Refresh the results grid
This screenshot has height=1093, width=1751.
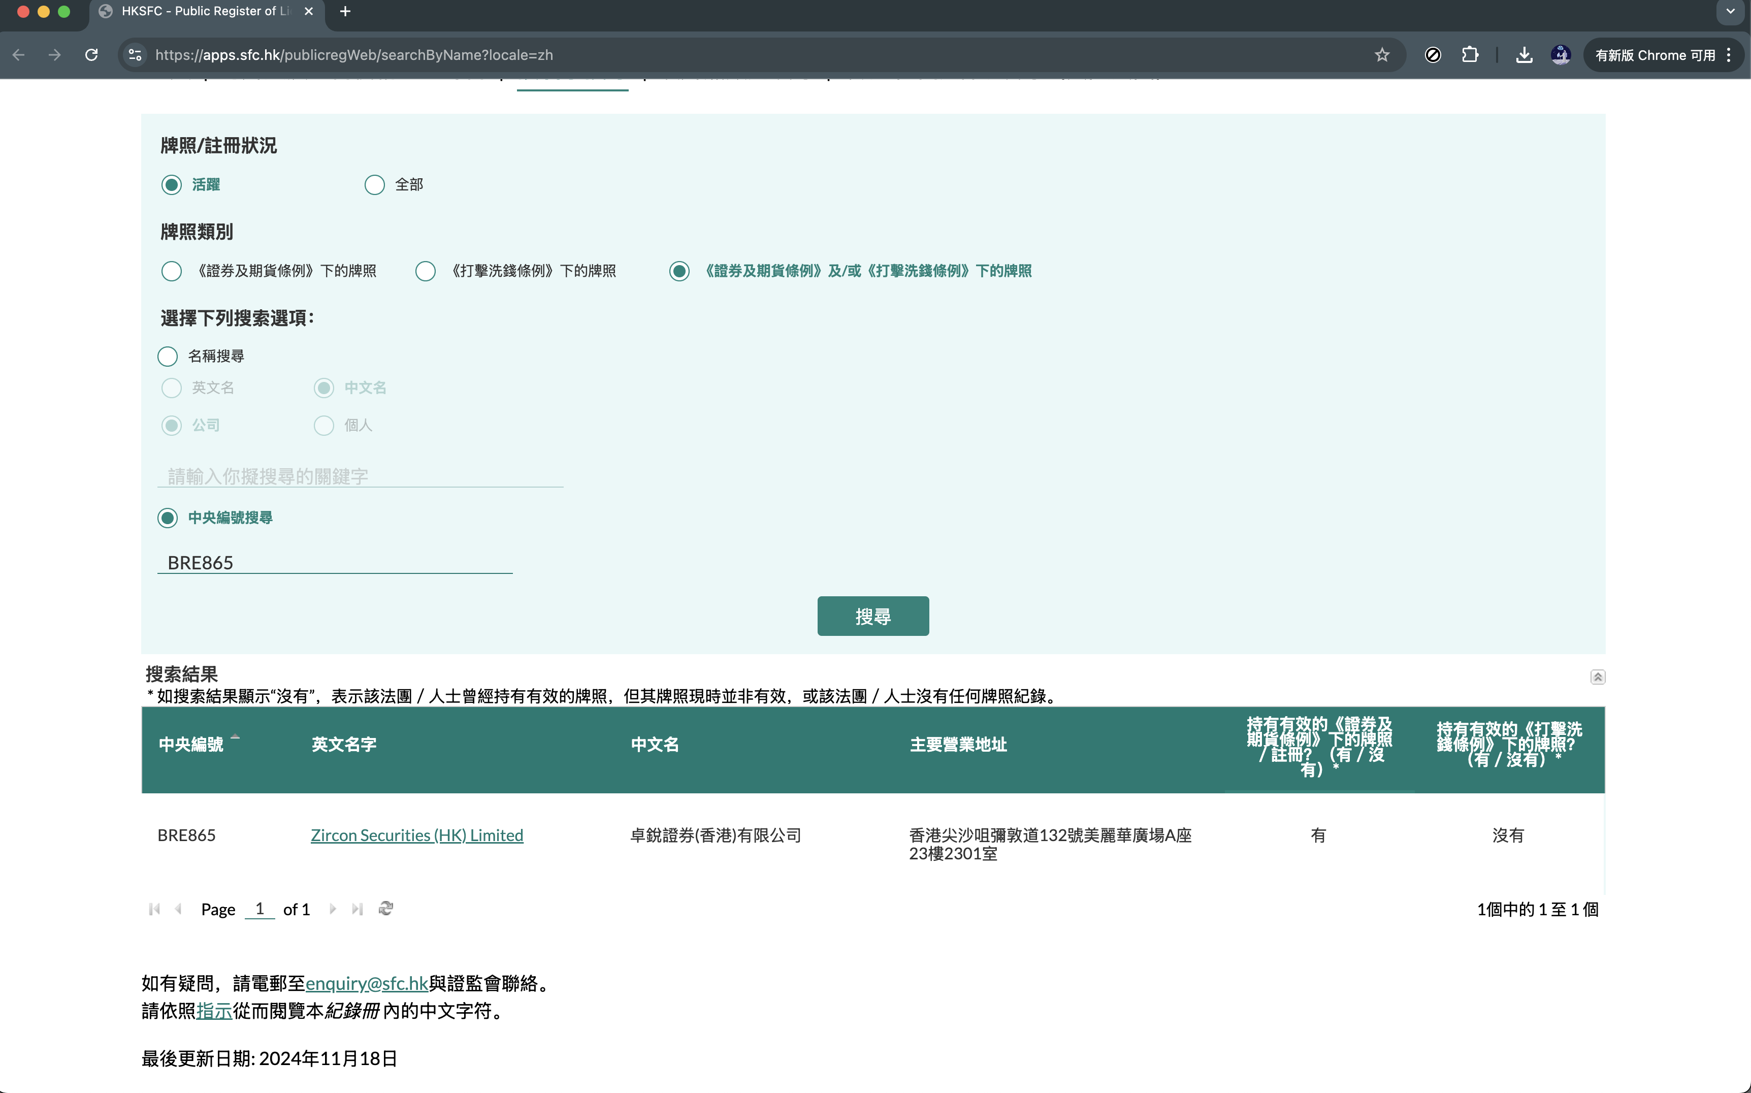pos(386,909)
